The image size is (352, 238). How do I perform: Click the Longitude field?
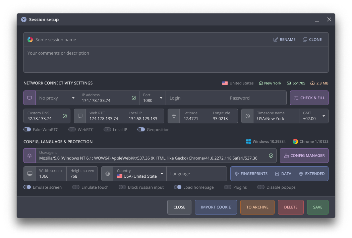click(223, 116)
